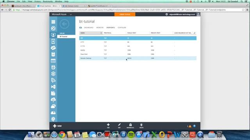Select the HTTPS endpoint row
Viewport: 250px width, 140px height.
pos(138,46)
